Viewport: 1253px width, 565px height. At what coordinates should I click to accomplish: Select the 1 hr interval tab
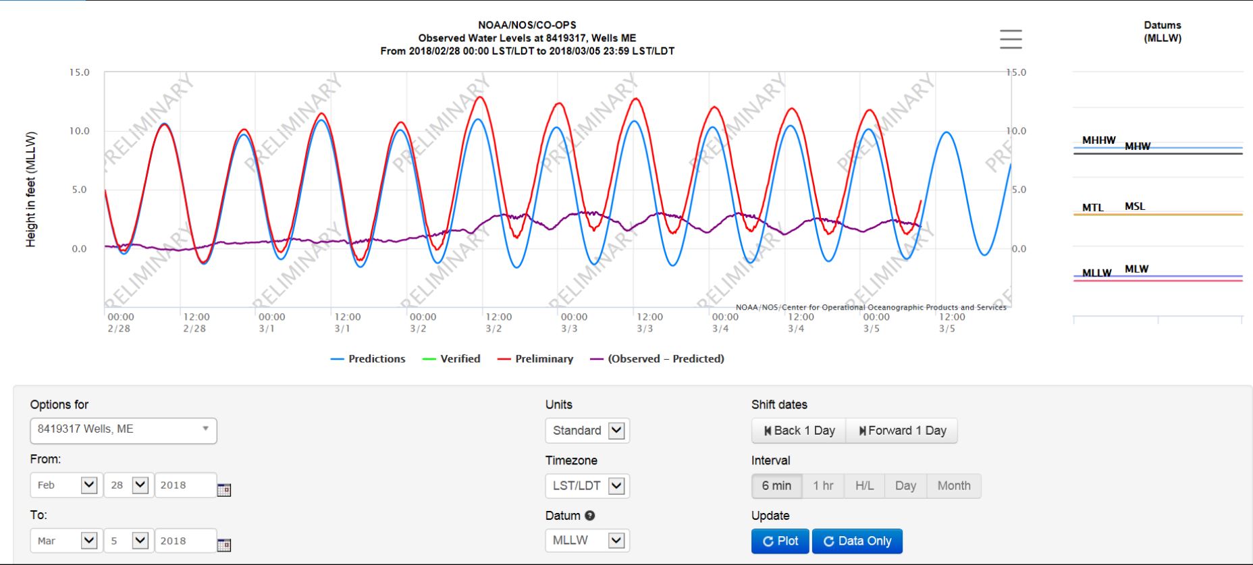click(823, 486)
